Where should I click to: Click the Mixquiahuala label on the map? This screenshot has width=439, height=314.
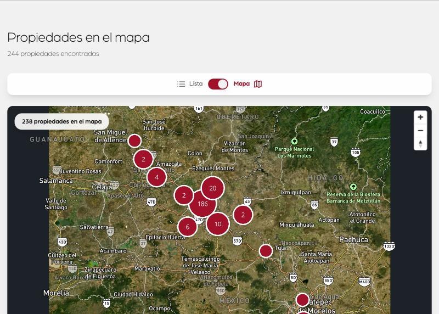pos(297,225)
